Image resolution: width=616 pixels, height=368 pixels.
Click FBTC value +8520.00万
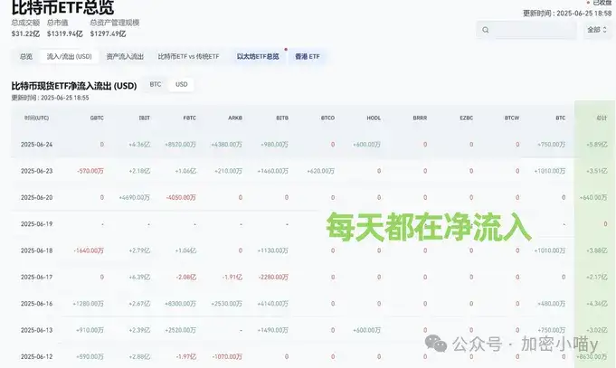(180, 145)
